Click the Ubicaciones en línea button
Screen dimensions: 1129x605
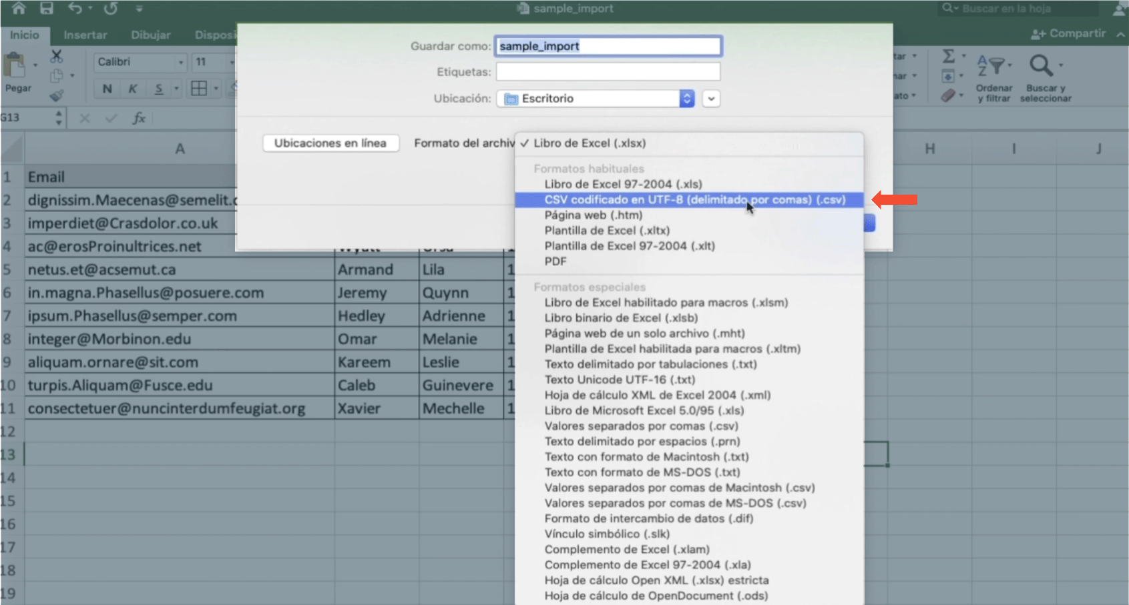click(x=330, y=143)
